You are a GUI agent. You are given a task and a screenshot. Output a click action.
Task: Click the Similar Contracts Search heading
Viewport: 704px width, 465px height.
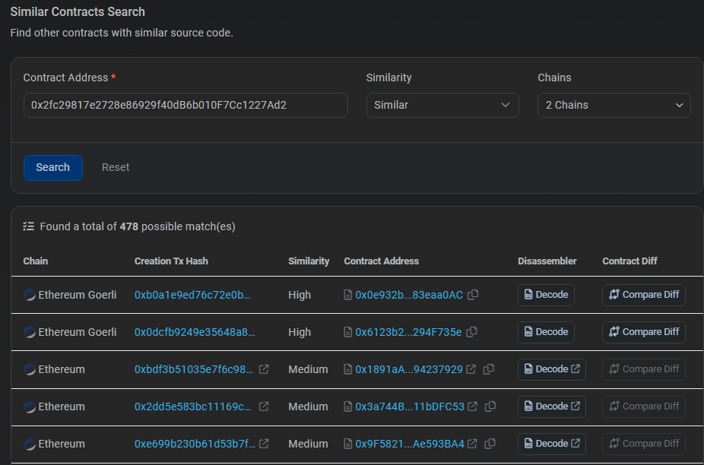pos(78,11)
